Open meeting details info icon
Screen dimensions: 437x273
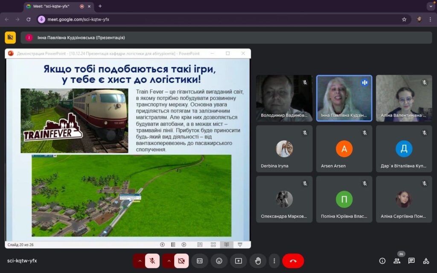point(382,261)
